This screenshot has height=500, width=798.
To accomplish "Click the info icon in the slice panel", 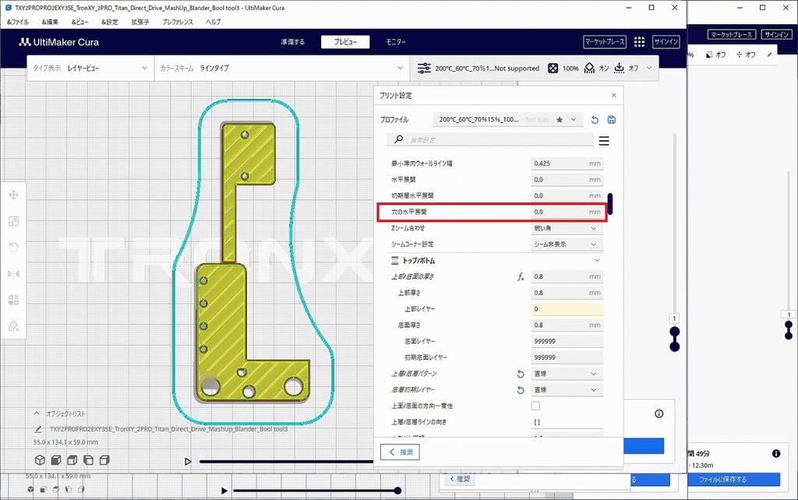I will pos(659,414).
